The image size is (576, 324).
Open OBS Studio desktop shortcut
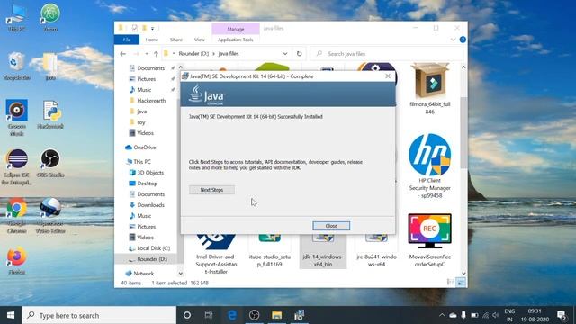coord(50,164)
